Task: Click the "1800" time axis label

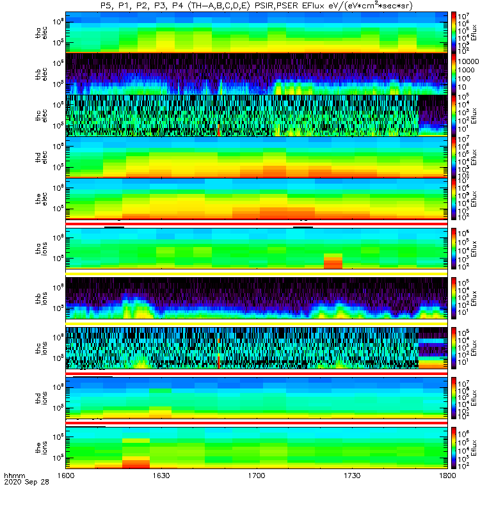Action: click(447, 476)
